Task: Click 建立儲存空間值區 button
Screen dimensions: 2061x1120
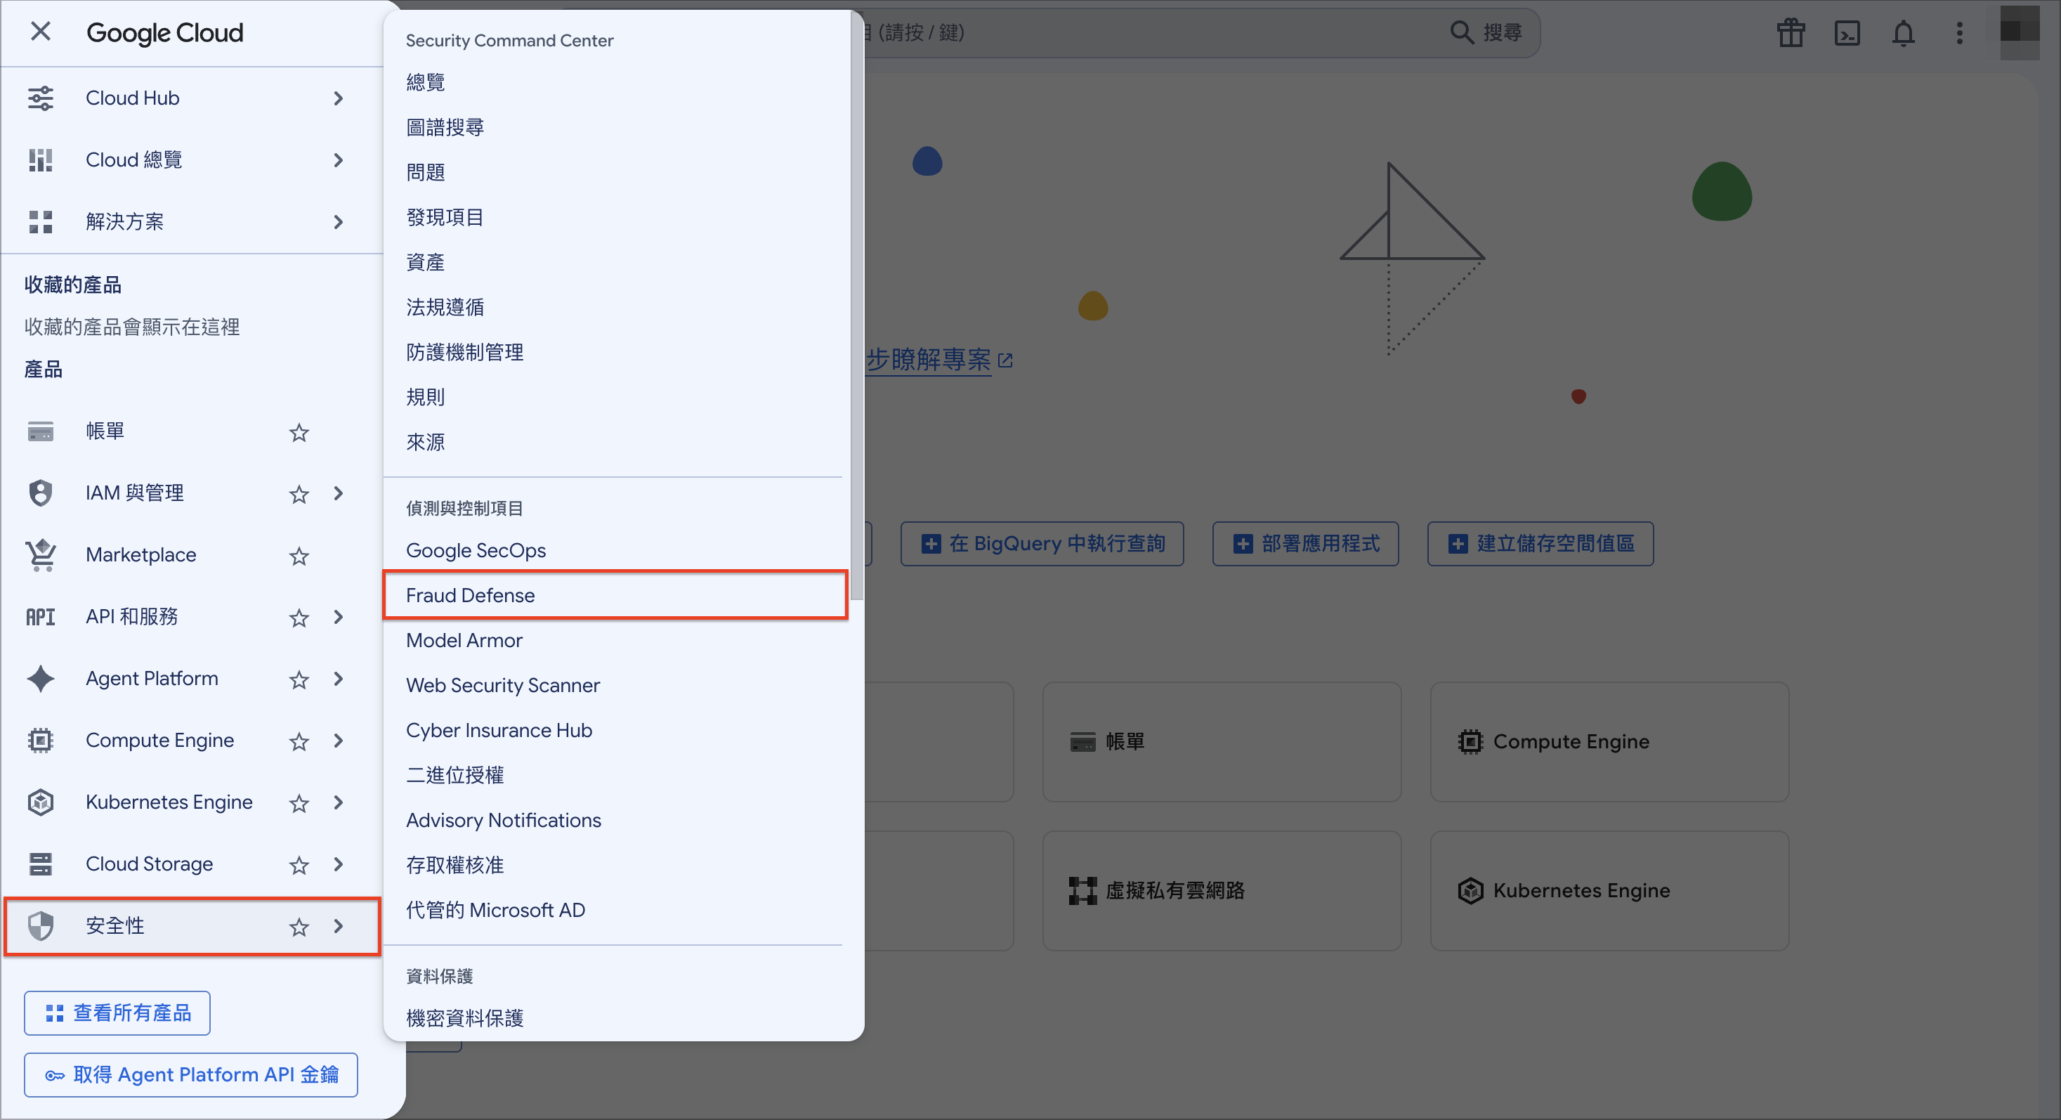Action: coord(1540,544)
